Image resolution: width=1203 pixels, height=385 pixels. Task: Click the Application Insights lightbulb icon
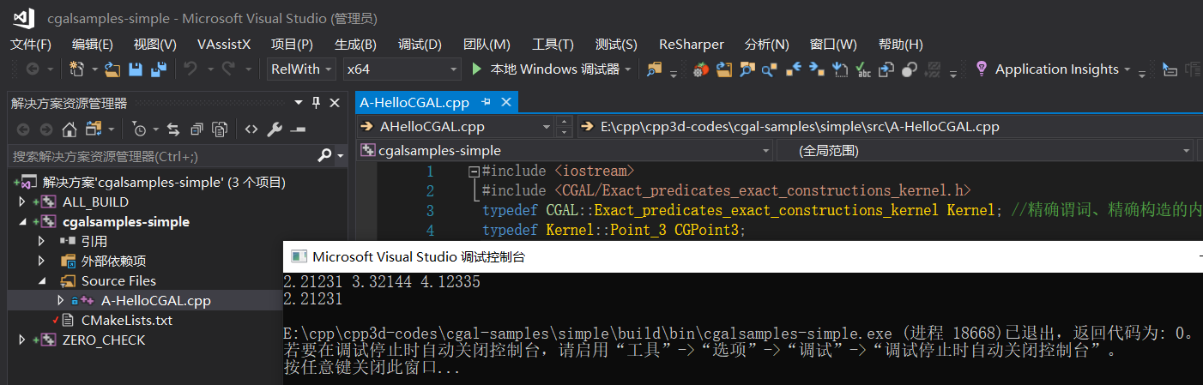tap(982, 69)
